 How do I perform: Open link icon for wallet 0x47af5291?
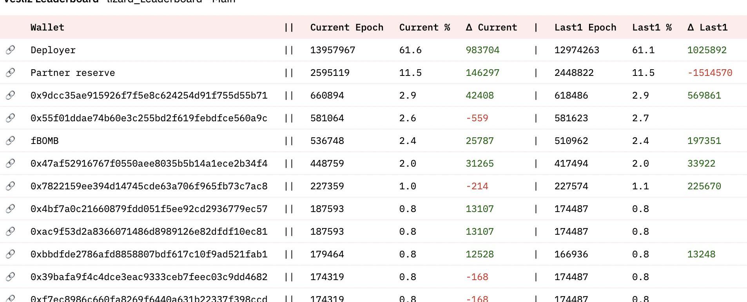[x=11, y=163]
